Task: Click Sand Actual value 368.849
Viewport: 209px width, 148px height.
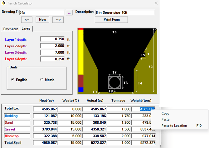Action: [x=95, y=122]
